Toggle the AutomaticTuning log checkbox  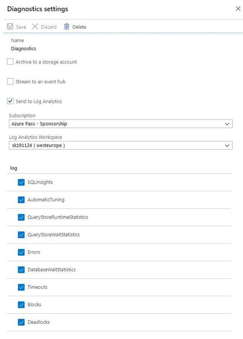(x=21, y=200)
